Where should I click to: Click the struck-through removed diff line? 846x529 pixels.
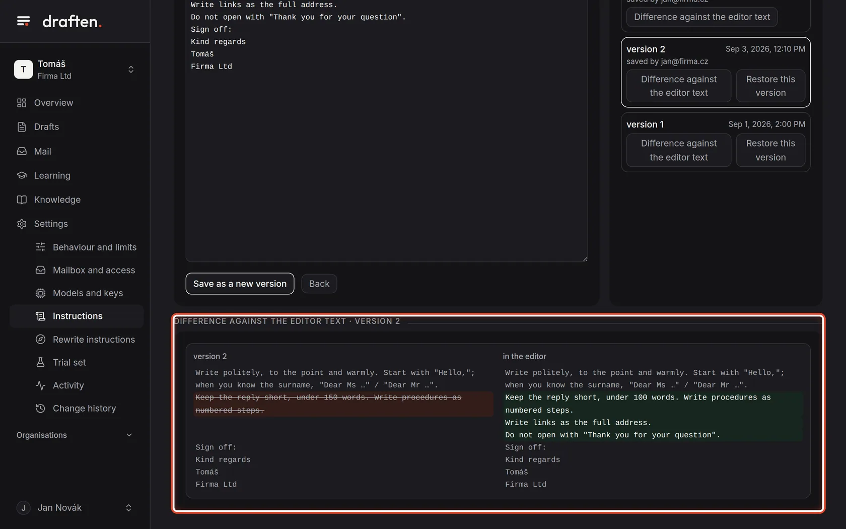(x=343, y=404)
